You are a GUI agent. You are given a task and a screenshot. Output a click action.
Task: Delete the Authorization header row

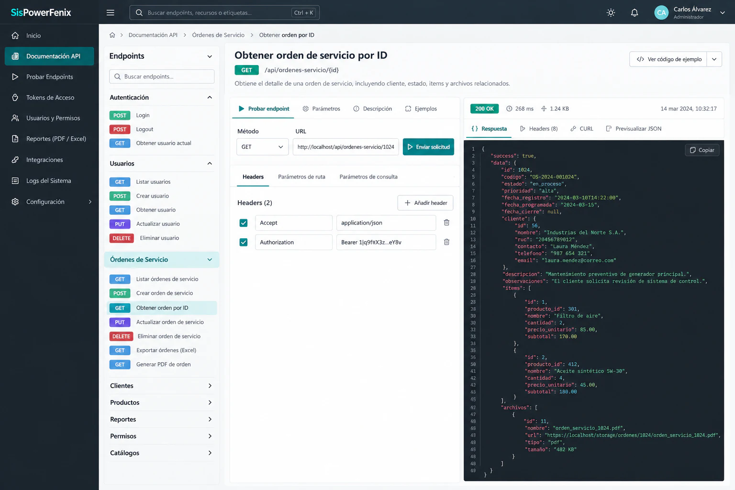pos(446,242)
